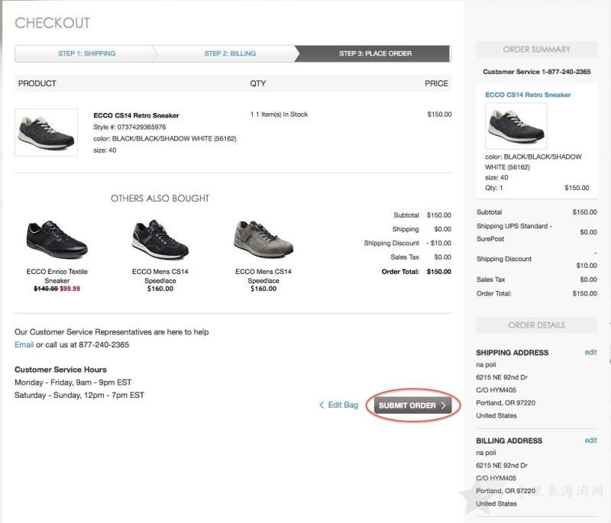Click the Customer Service Hours heading
This screenshot has width=611, height=523.
point(60,370)
